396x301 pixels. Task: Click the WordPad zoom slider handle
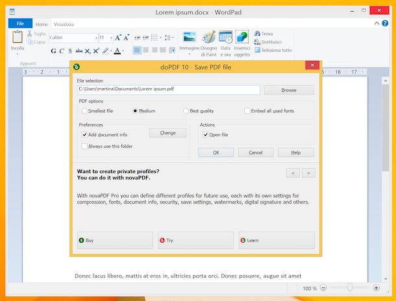point(349,287)
